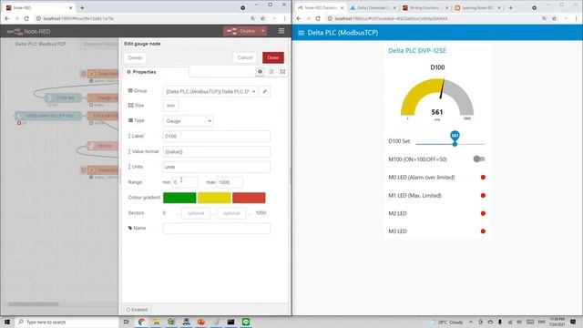Pick the green colour gradient swatch
583x328 pixels.
pos(179,198)
